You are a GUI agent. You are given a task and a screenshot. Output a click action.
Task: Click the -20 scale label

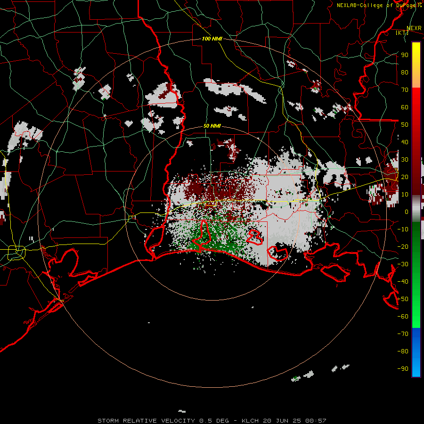pos(403,246)
